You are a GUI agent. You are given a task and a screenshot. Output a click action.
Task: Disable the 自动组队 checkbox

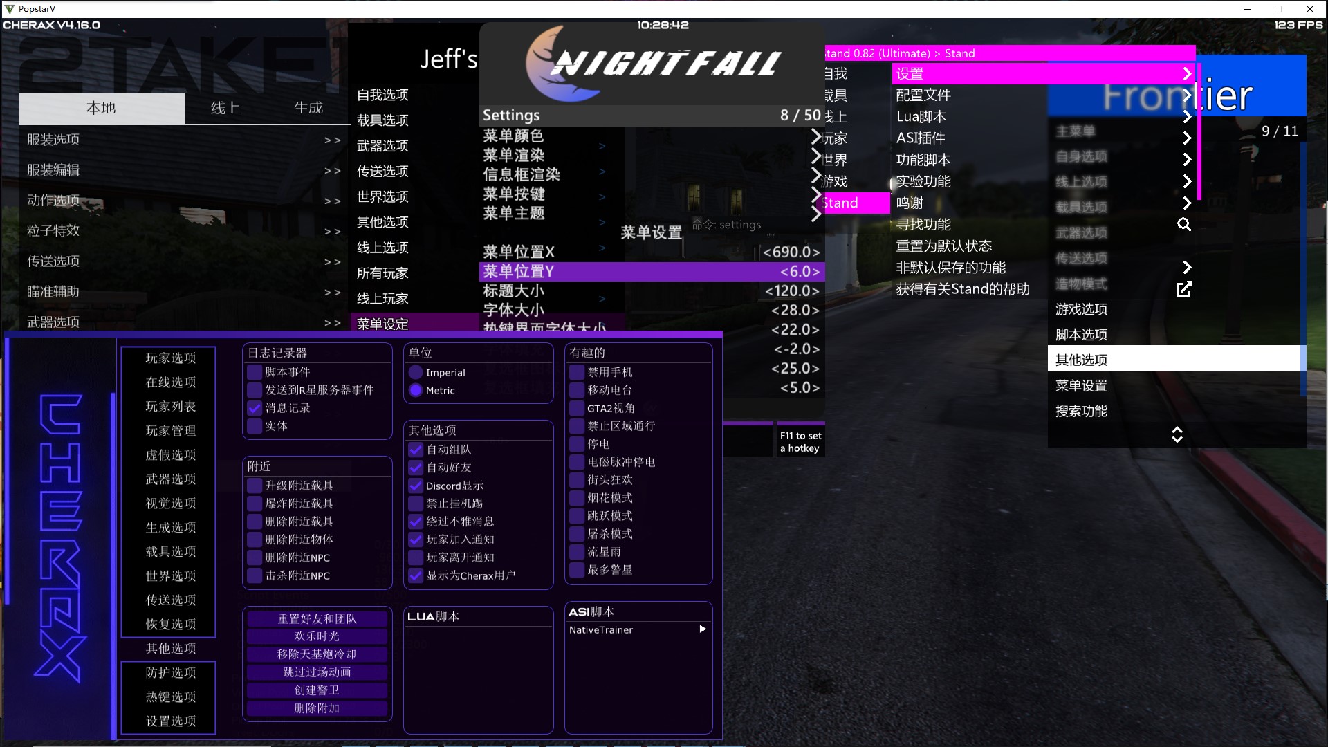[x=416, y=450]
